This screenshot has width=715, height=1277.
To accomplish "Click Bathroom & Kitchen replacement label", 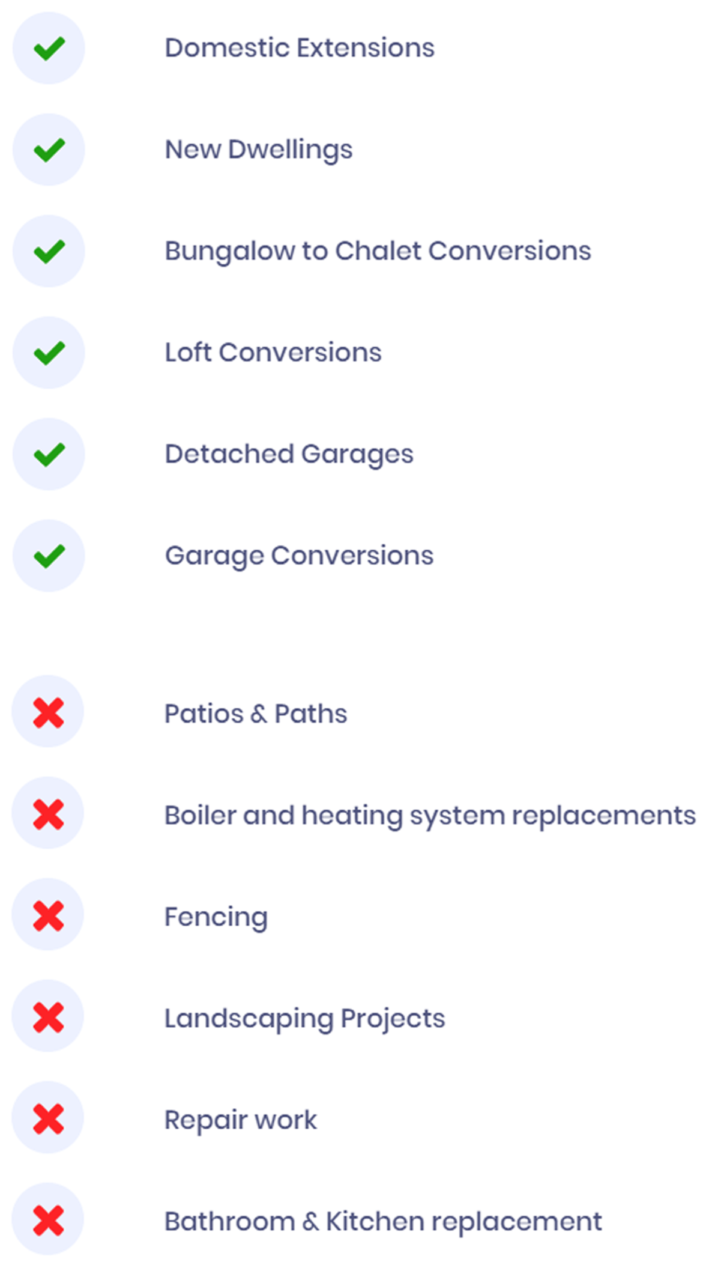I will (x=383, y=1221).
